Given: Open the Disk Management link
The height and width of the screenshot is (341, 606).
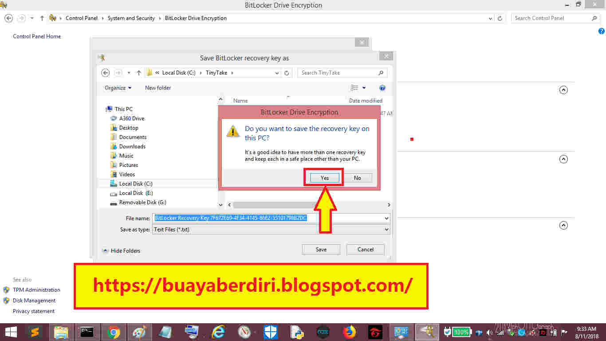Looking at the screenshot, I should pos(34,300).
